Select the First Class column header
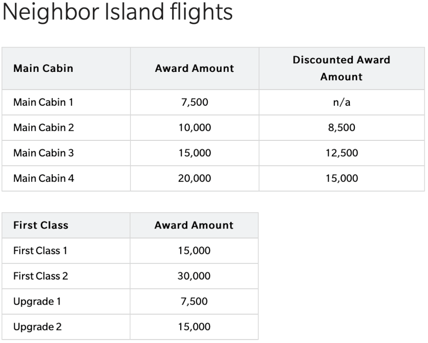Viewport: 428px width, 343px height. click(x=41, y=225)
